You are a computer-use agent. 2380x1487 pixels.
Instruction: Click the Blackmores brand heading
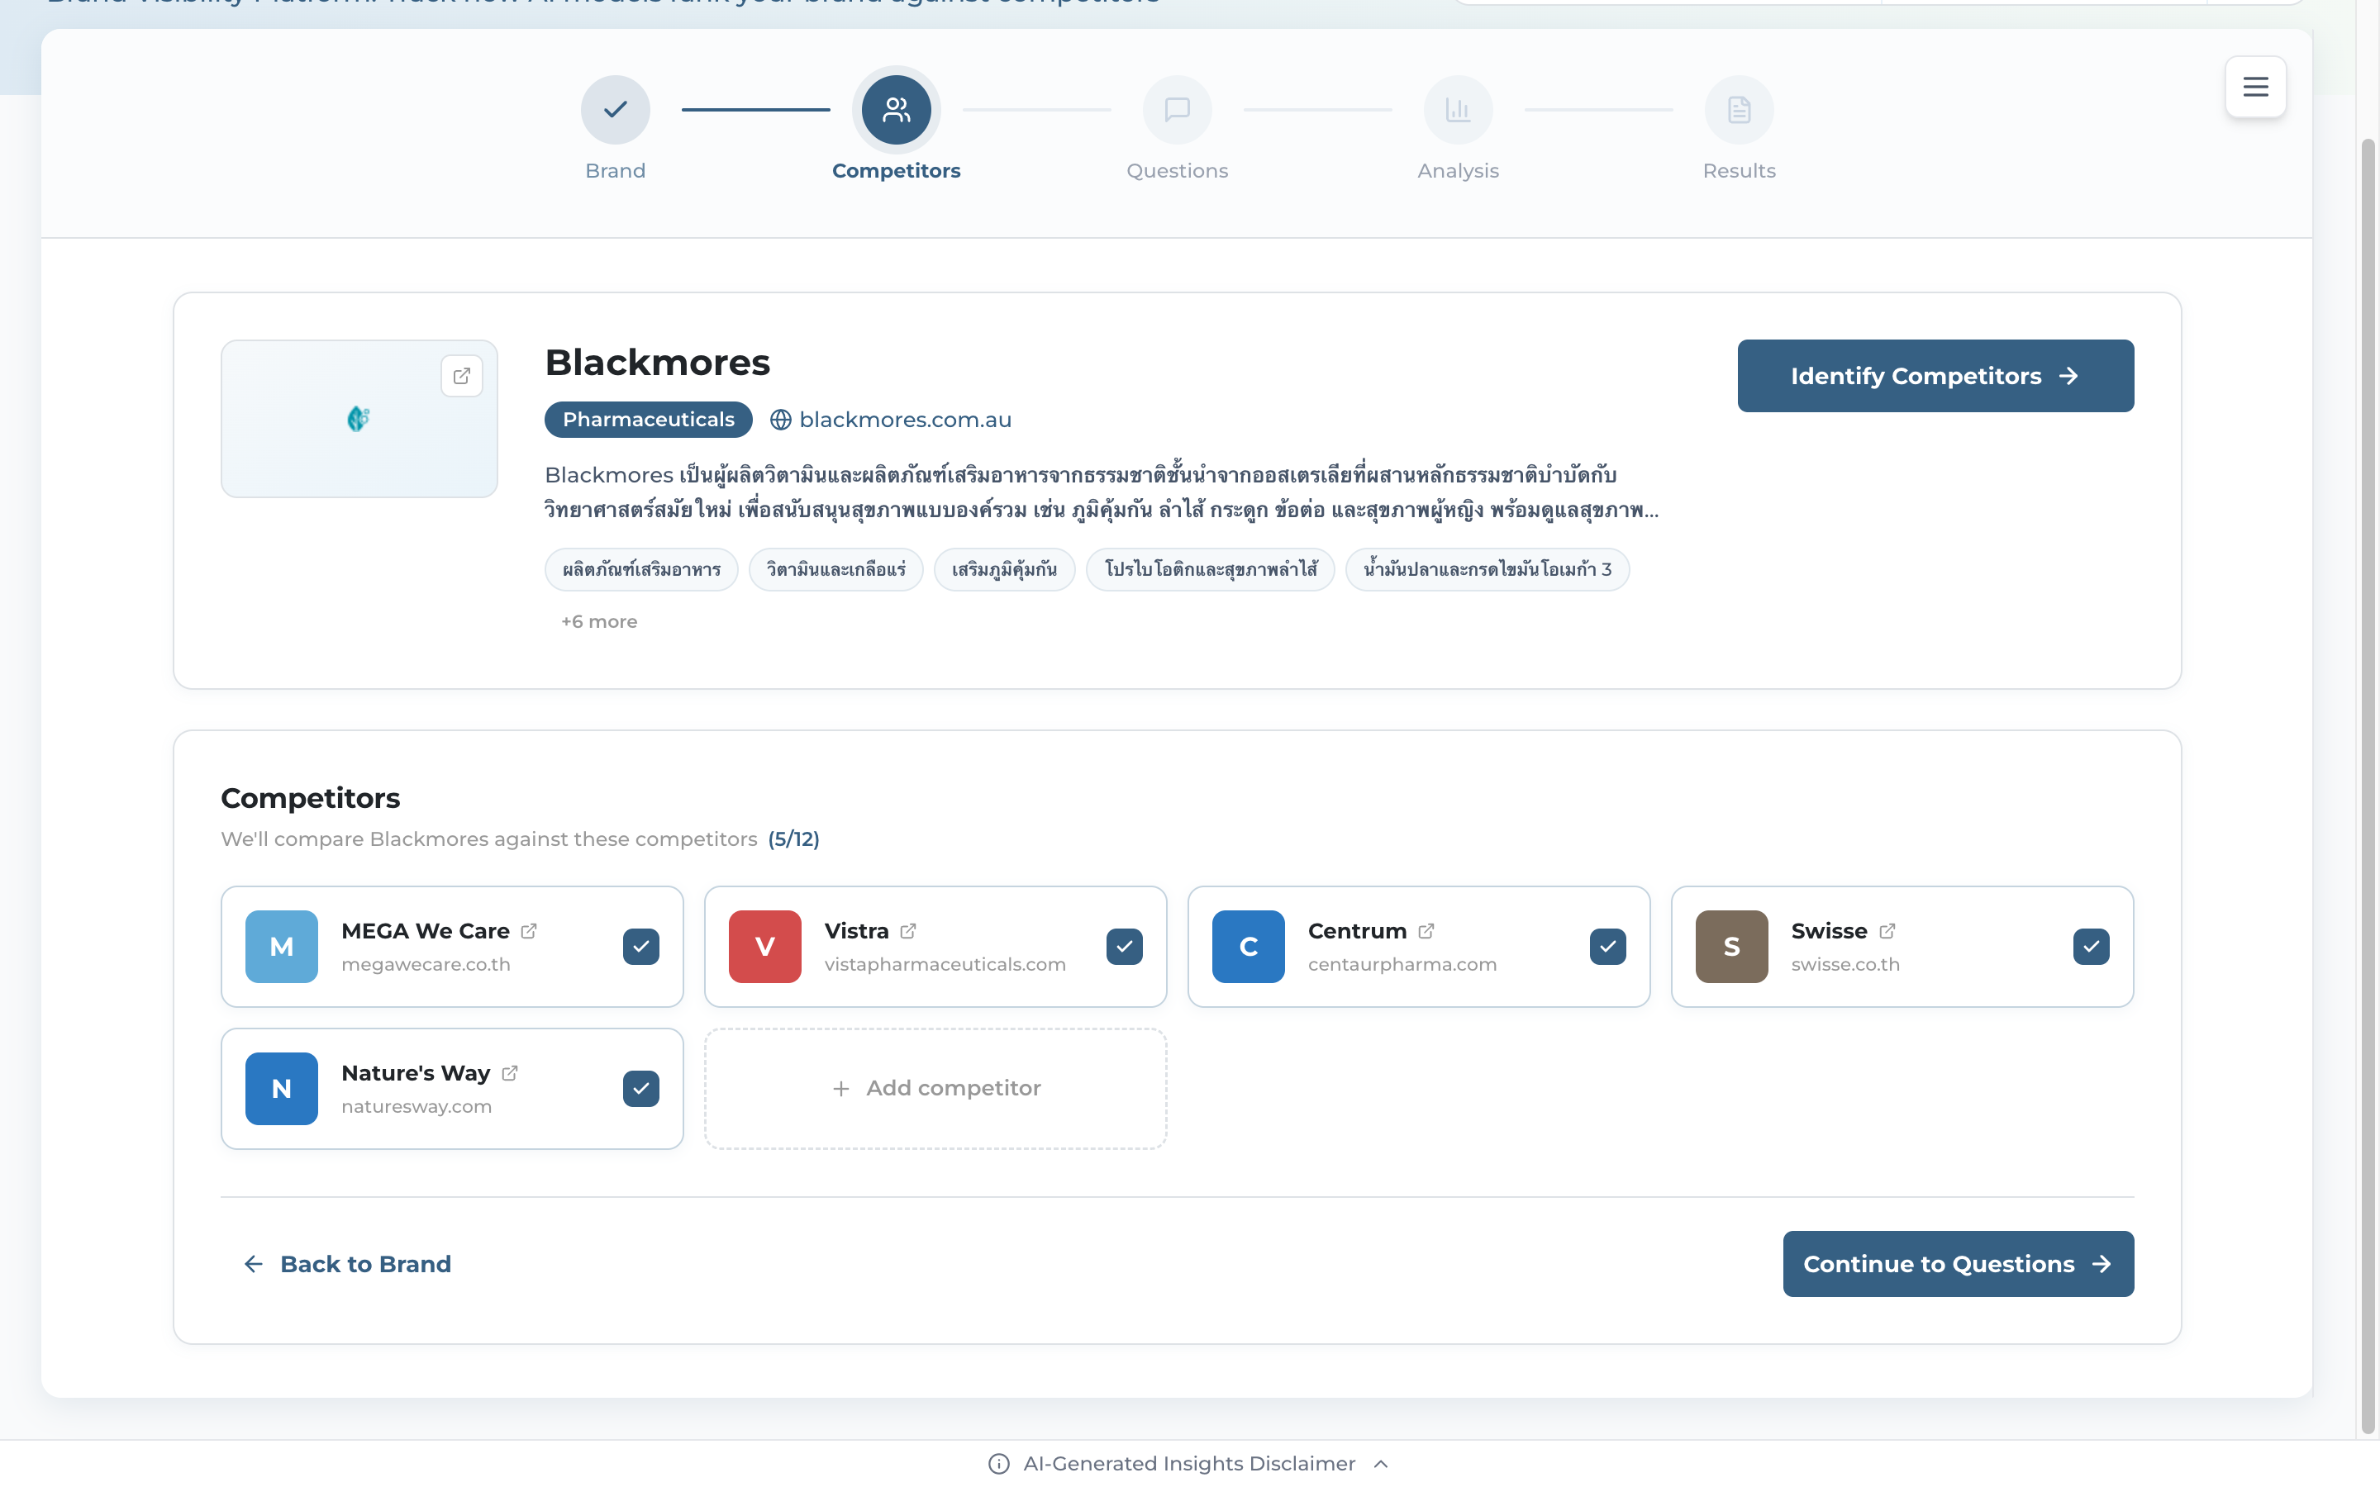(x=657, y=363)
